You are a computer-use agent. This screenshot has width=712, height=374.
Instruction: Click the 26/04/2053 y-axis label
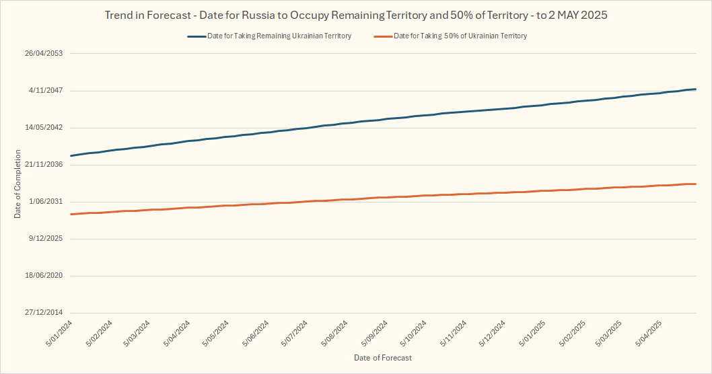pos(44,54)
